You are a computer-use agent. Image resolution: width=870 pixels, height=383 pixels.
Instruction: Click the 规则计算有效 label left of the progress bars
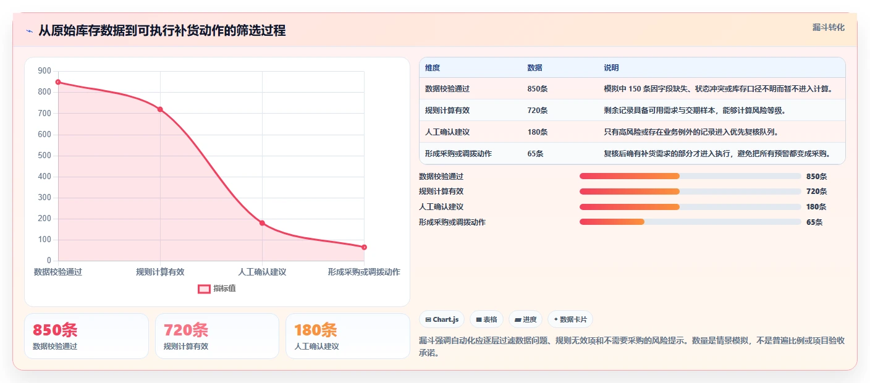[441, 192]
